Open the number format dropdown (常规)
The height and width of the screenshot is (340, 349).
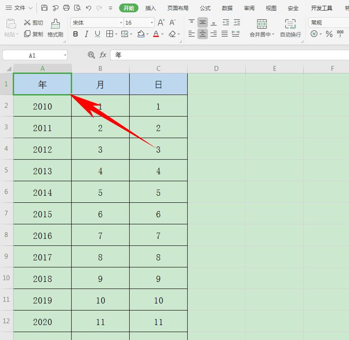pyautogui.click(x=329, y=23)
